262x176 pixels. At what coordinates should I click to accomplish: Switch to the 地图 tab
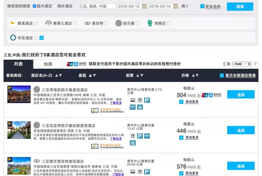[48, 64]
